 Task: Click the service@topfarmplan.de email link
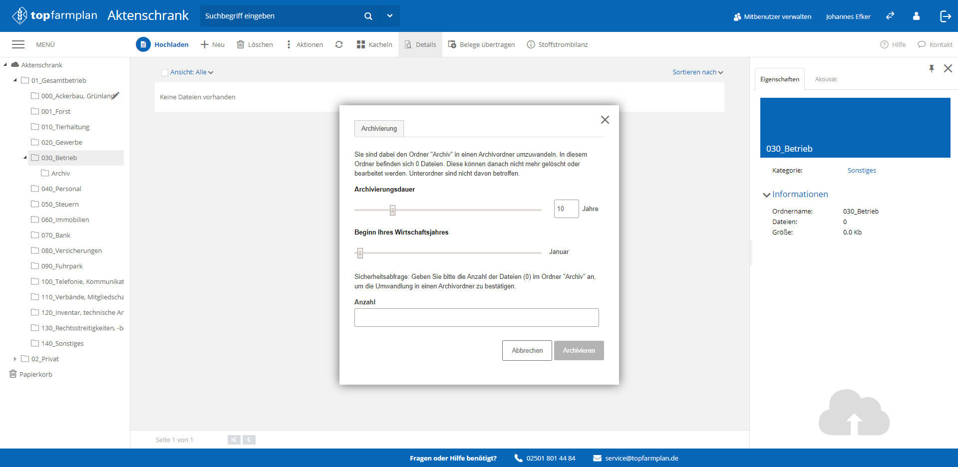coord(641,458)
